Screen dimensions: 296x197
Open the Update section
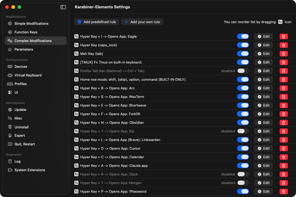click(x=36, y=110)
